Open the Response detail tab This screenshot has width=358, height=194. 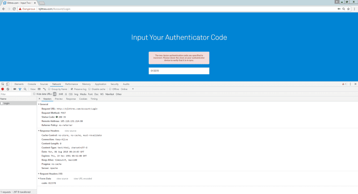click(x=71, y=99)
